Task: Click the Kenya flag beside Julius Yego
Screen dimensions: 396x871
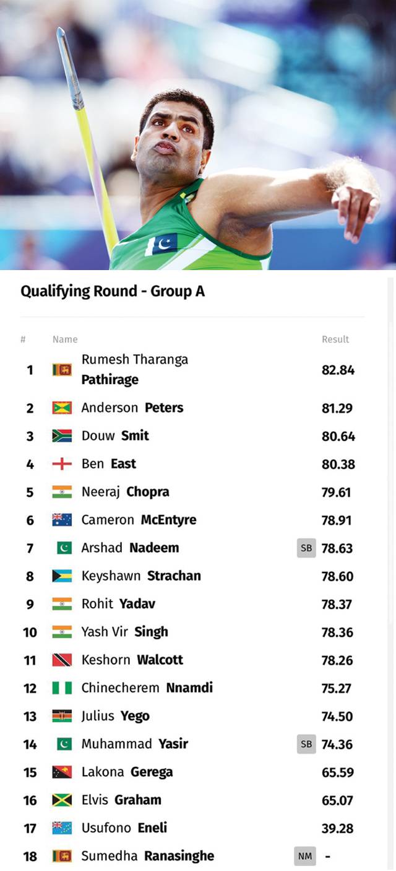Action: tap(62, 716)
